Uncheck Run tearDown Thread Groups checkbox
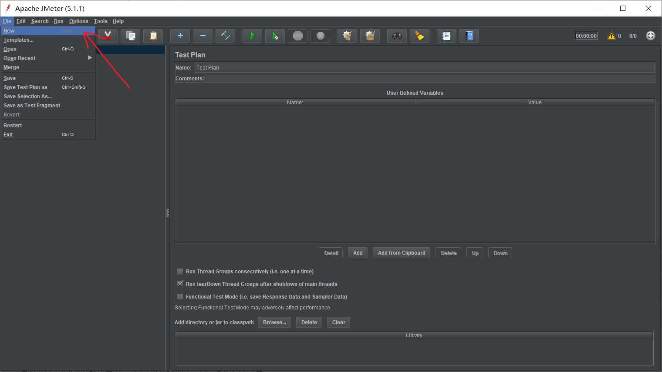This screenshot has width=662, height=372. point(180,284)
